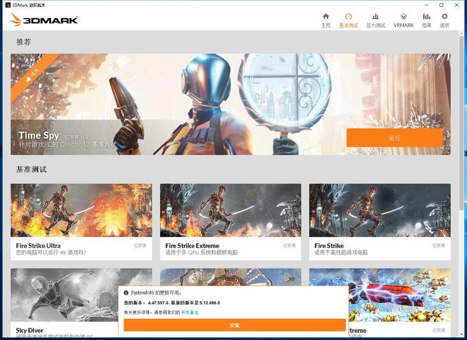Click the 3DMark title bar app icon

(8, 5)
